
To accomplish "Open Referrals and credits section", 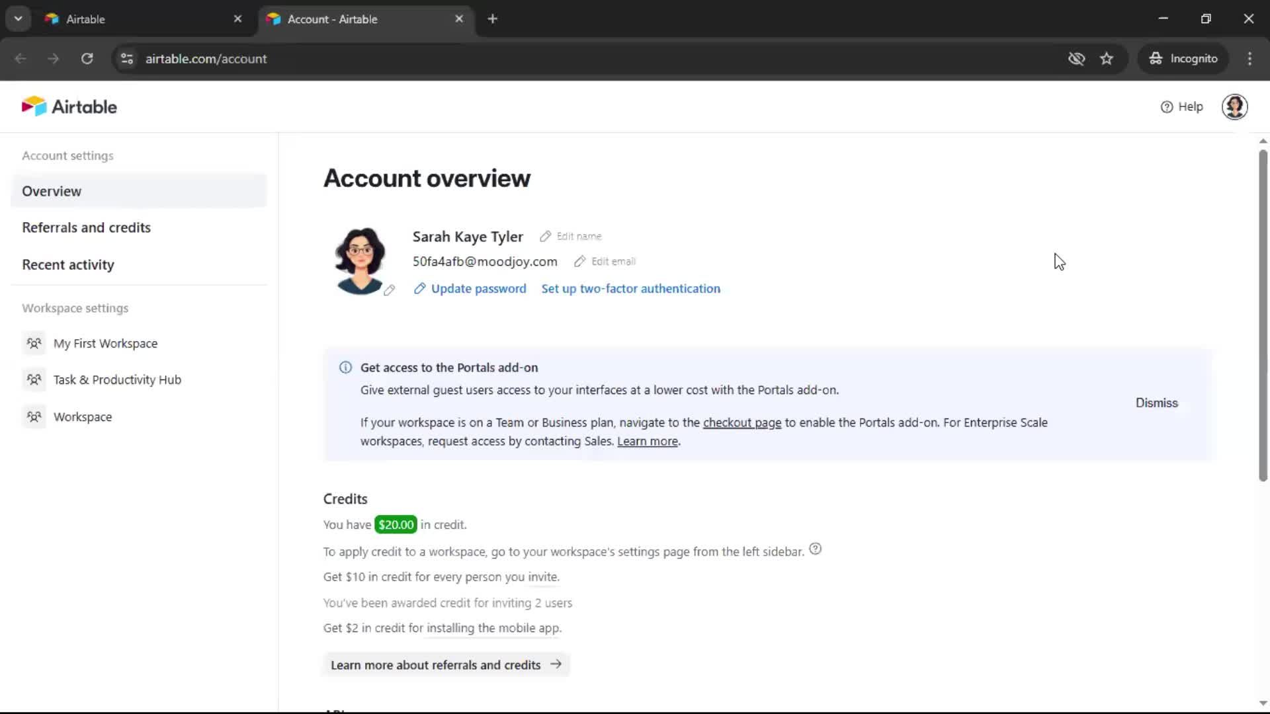I will pos(87,227).
